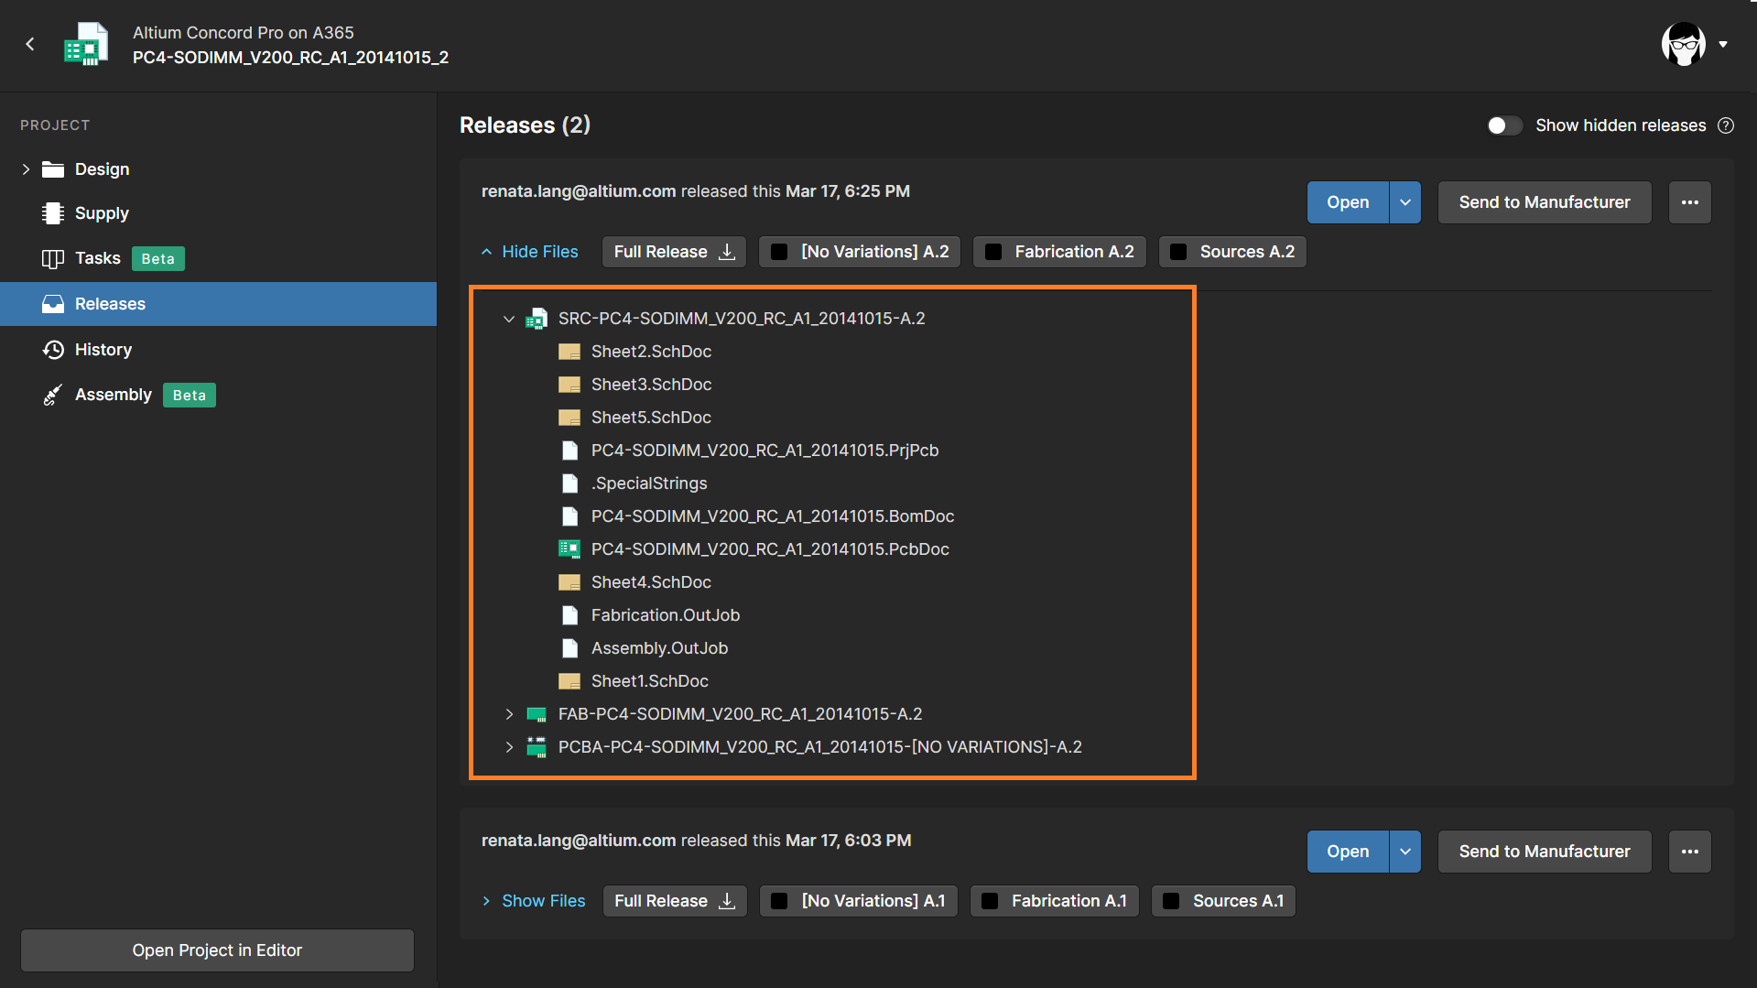Image resolution: width=1757 pixels, height=988 pixels.
Task: Show files for the 6:03 PM release
Action: coord(542,900)
